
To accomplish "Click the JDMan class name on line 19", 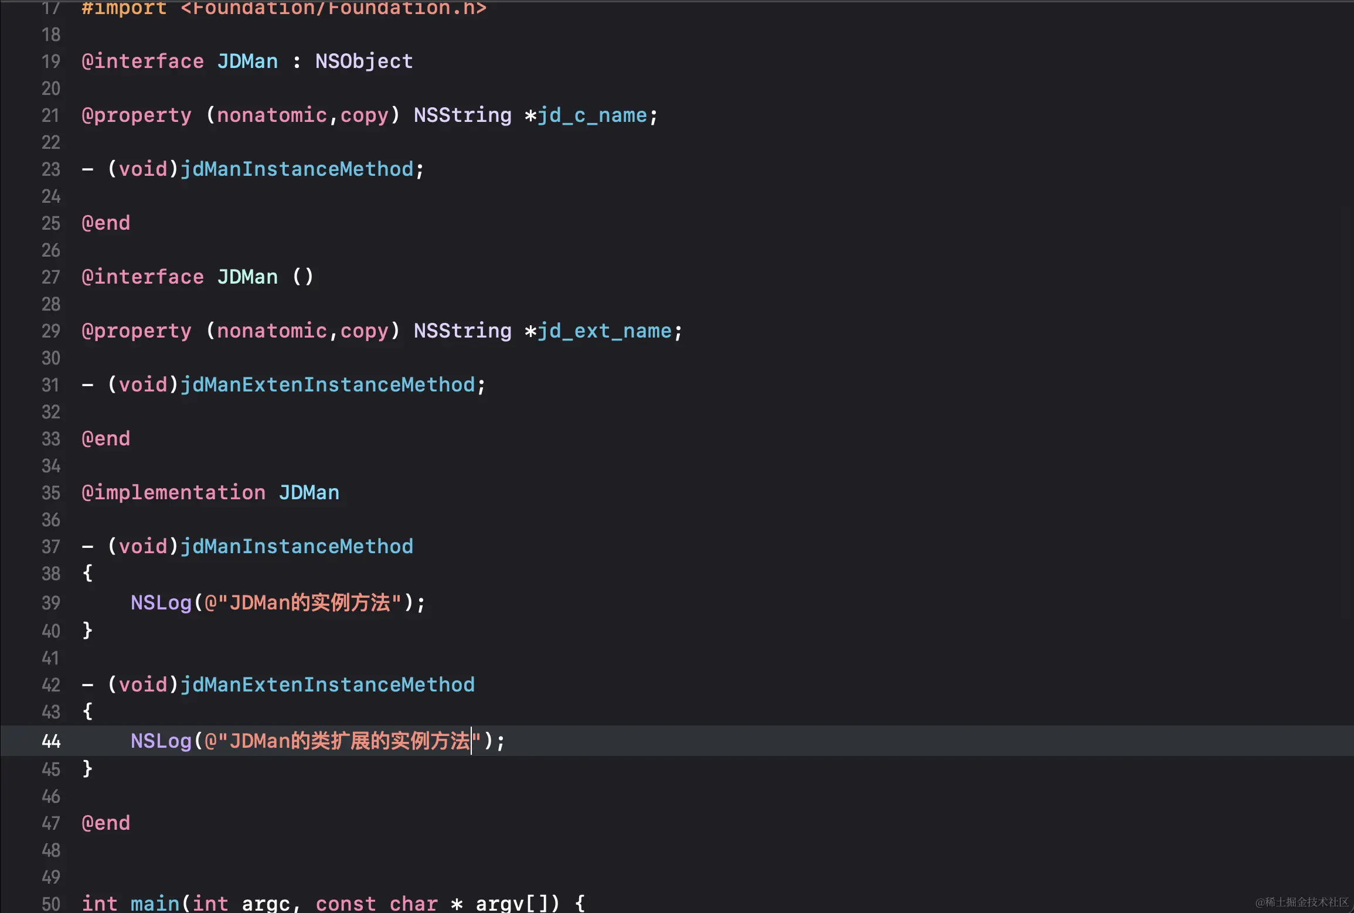I will [x=247, y=62].
